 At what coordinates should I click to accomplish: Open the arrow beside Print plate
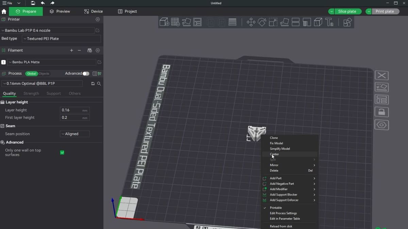click(369, 11)
